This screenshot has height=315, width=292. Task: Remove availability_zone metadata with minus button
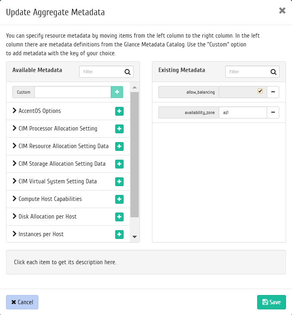click(x=273, y=112)
